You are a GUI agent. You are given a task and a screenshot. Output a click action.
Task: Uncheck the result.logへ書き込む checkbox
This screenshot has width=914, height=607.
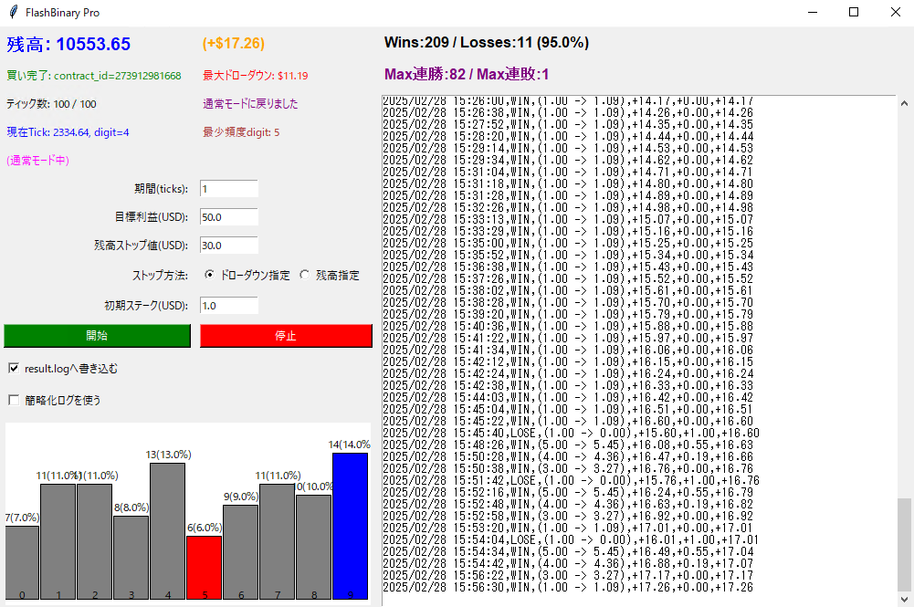[14, 369]
